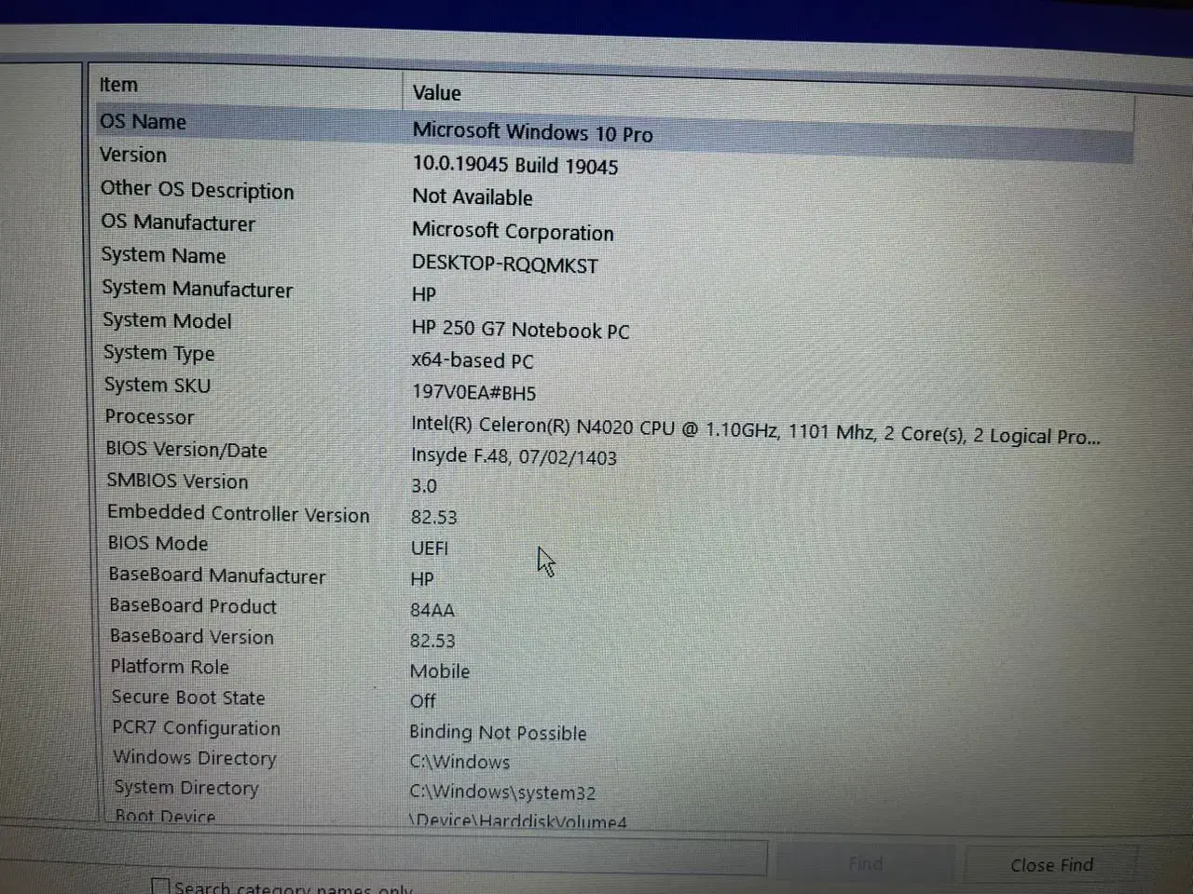Click the 84AA value
This screenshot has height=894, width=1193.
(432, 610)
